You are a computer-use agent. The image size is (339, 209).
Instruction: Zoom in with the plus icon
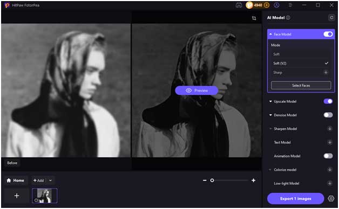coord(253,180)
